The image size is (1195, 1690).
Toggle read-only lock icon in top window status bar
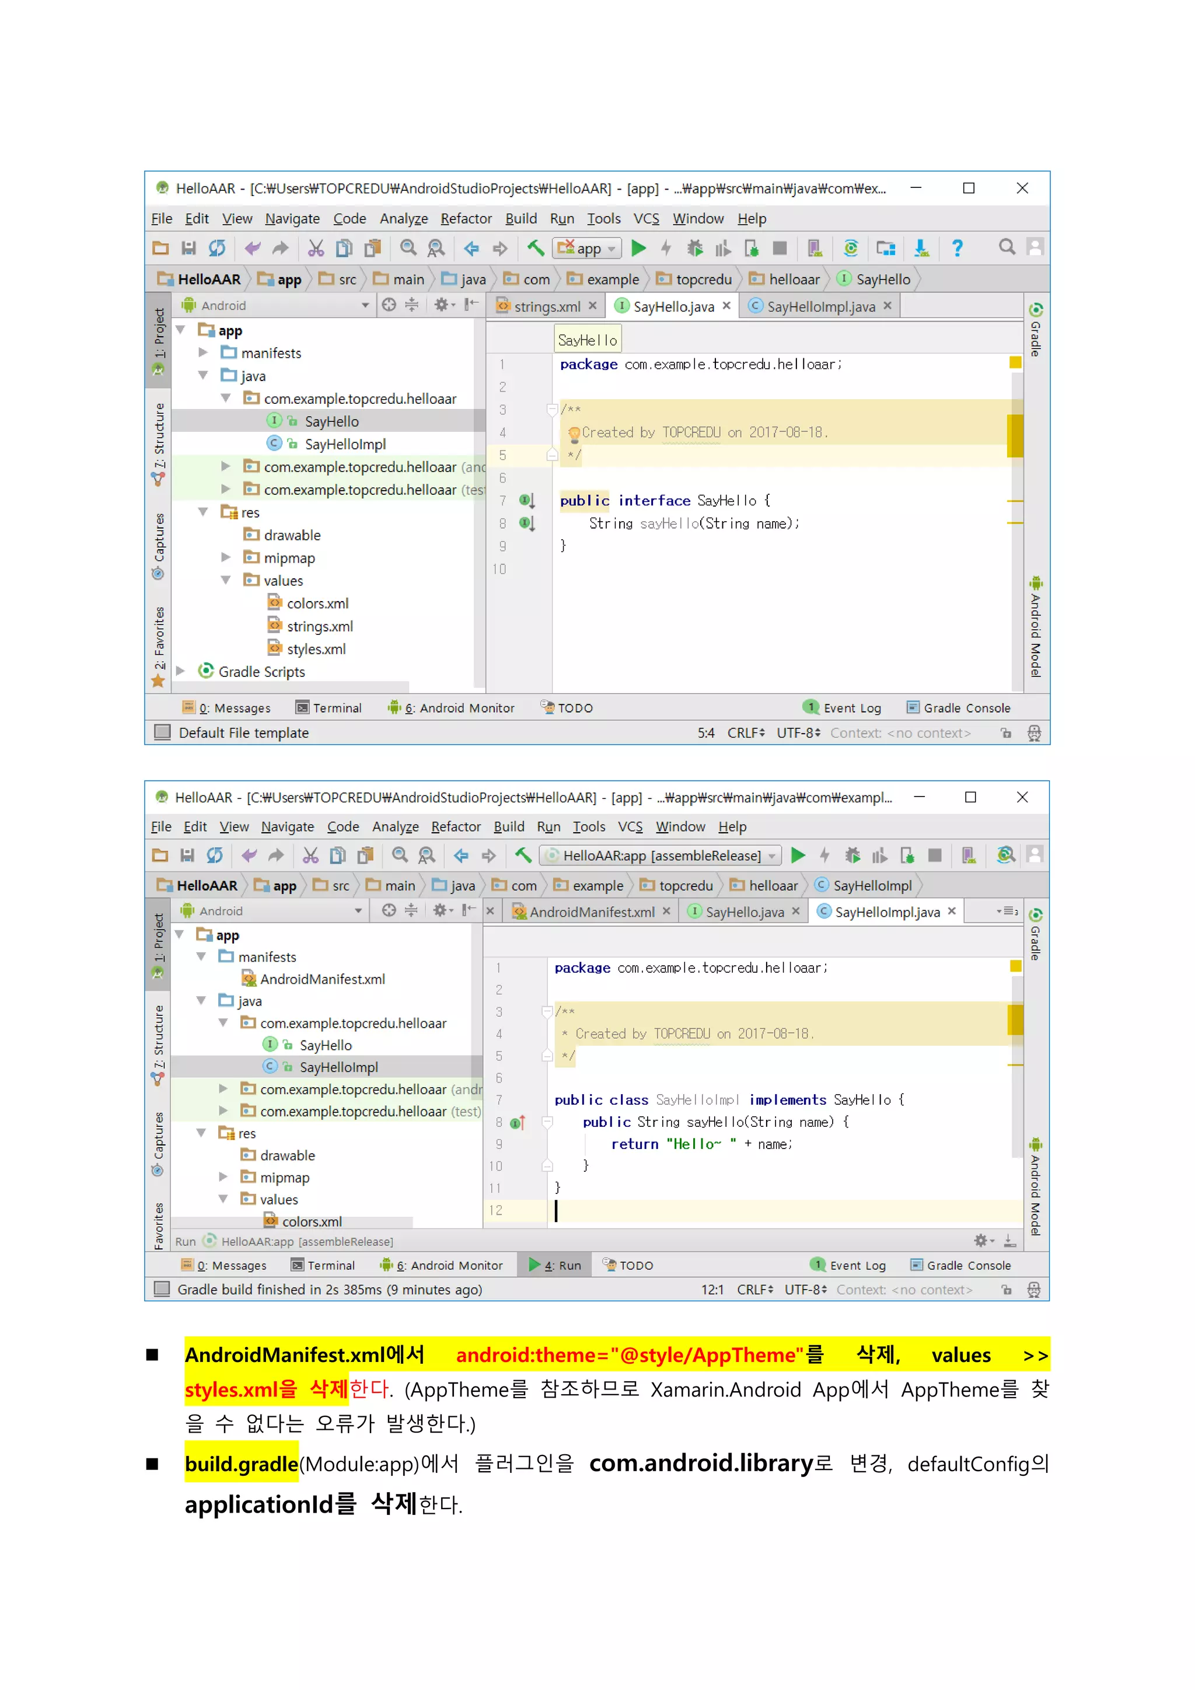(x=1006, y=733)
